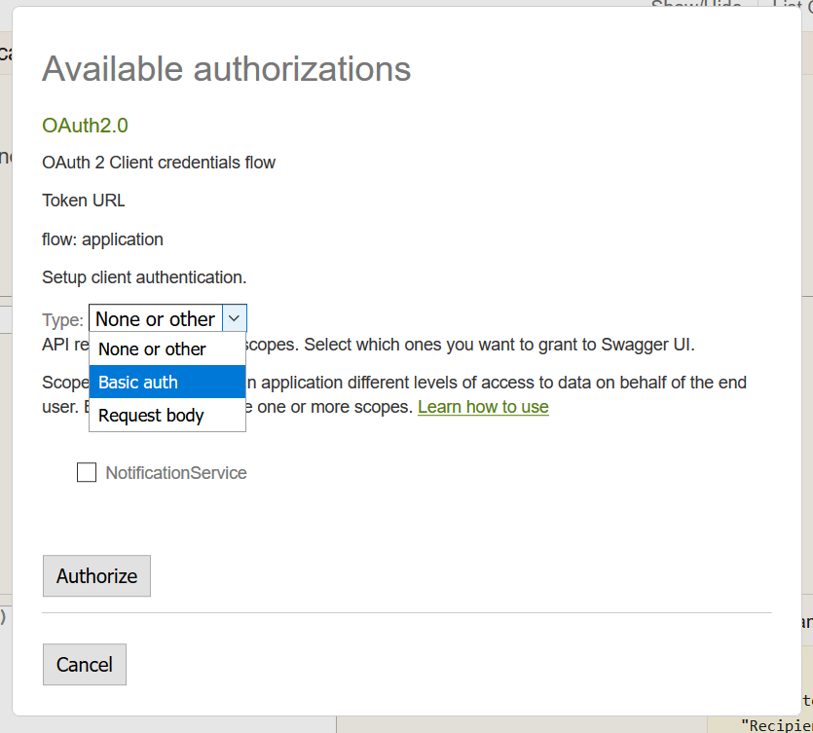
Task: Open the "Learn how to use" link
Action: click(x=483, y=407)
